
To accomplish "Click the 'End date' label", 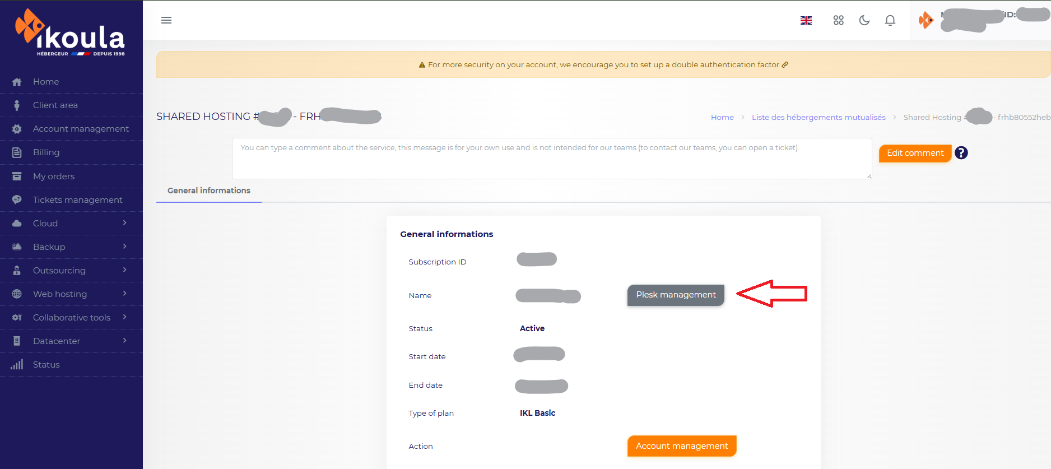I will pyautogui.click(x=426, y=385).
